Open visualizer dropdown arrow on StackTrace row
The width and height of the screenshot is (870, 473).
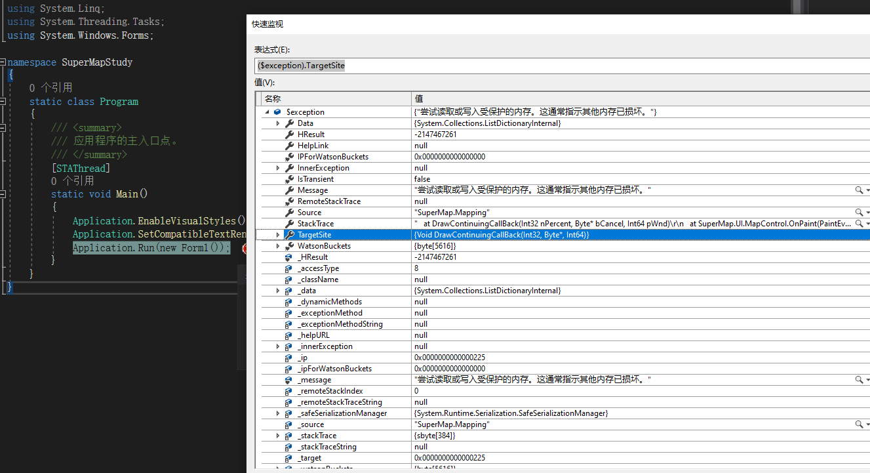click(x=867, y=224)
